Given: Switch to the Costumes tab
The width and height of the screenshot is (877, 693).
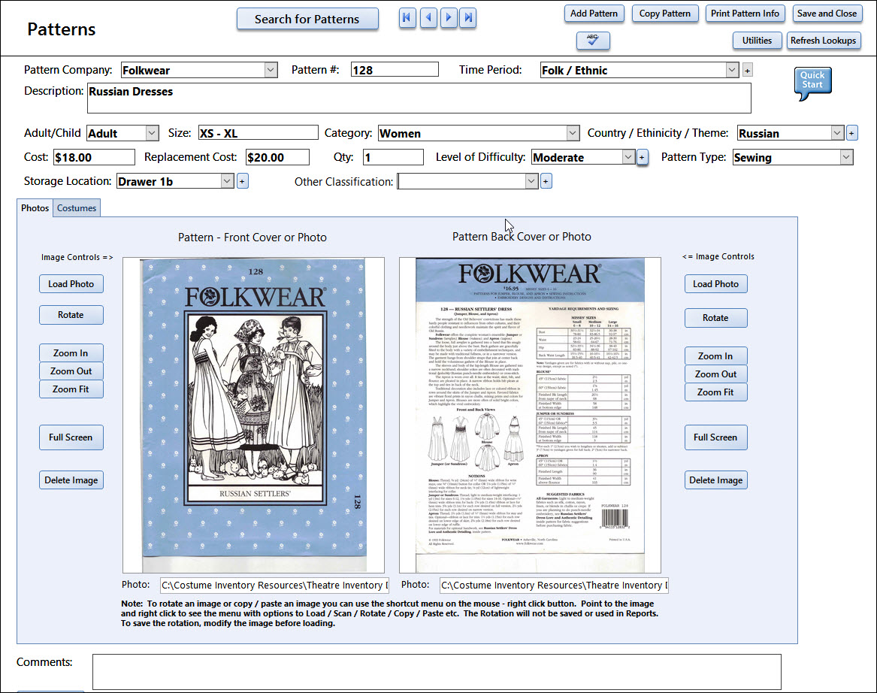Looking at the screenshot, I should [77, 208].
